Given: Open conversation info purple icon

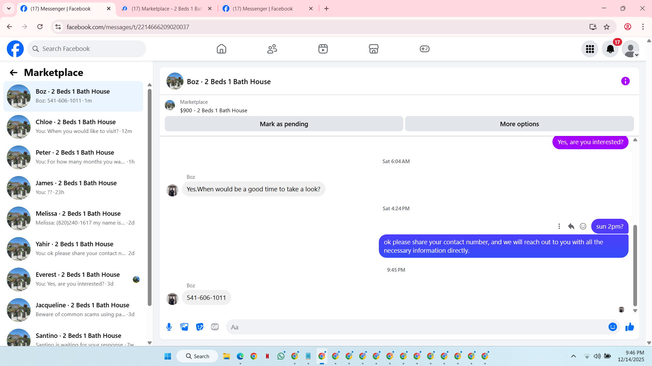Looking at the screenshot, I should 625,81.
